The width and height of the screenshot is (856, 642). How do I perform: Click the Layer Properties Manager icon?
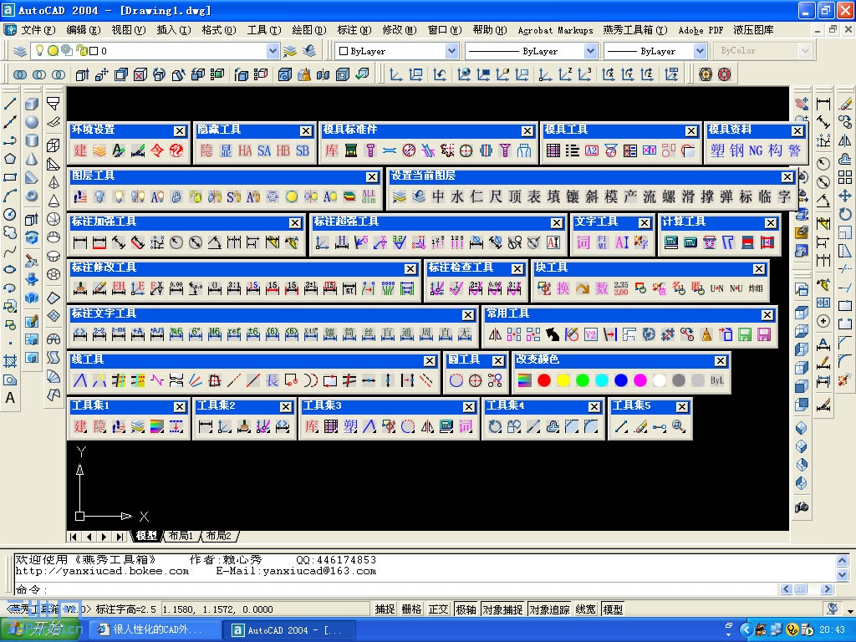point(20,51)
